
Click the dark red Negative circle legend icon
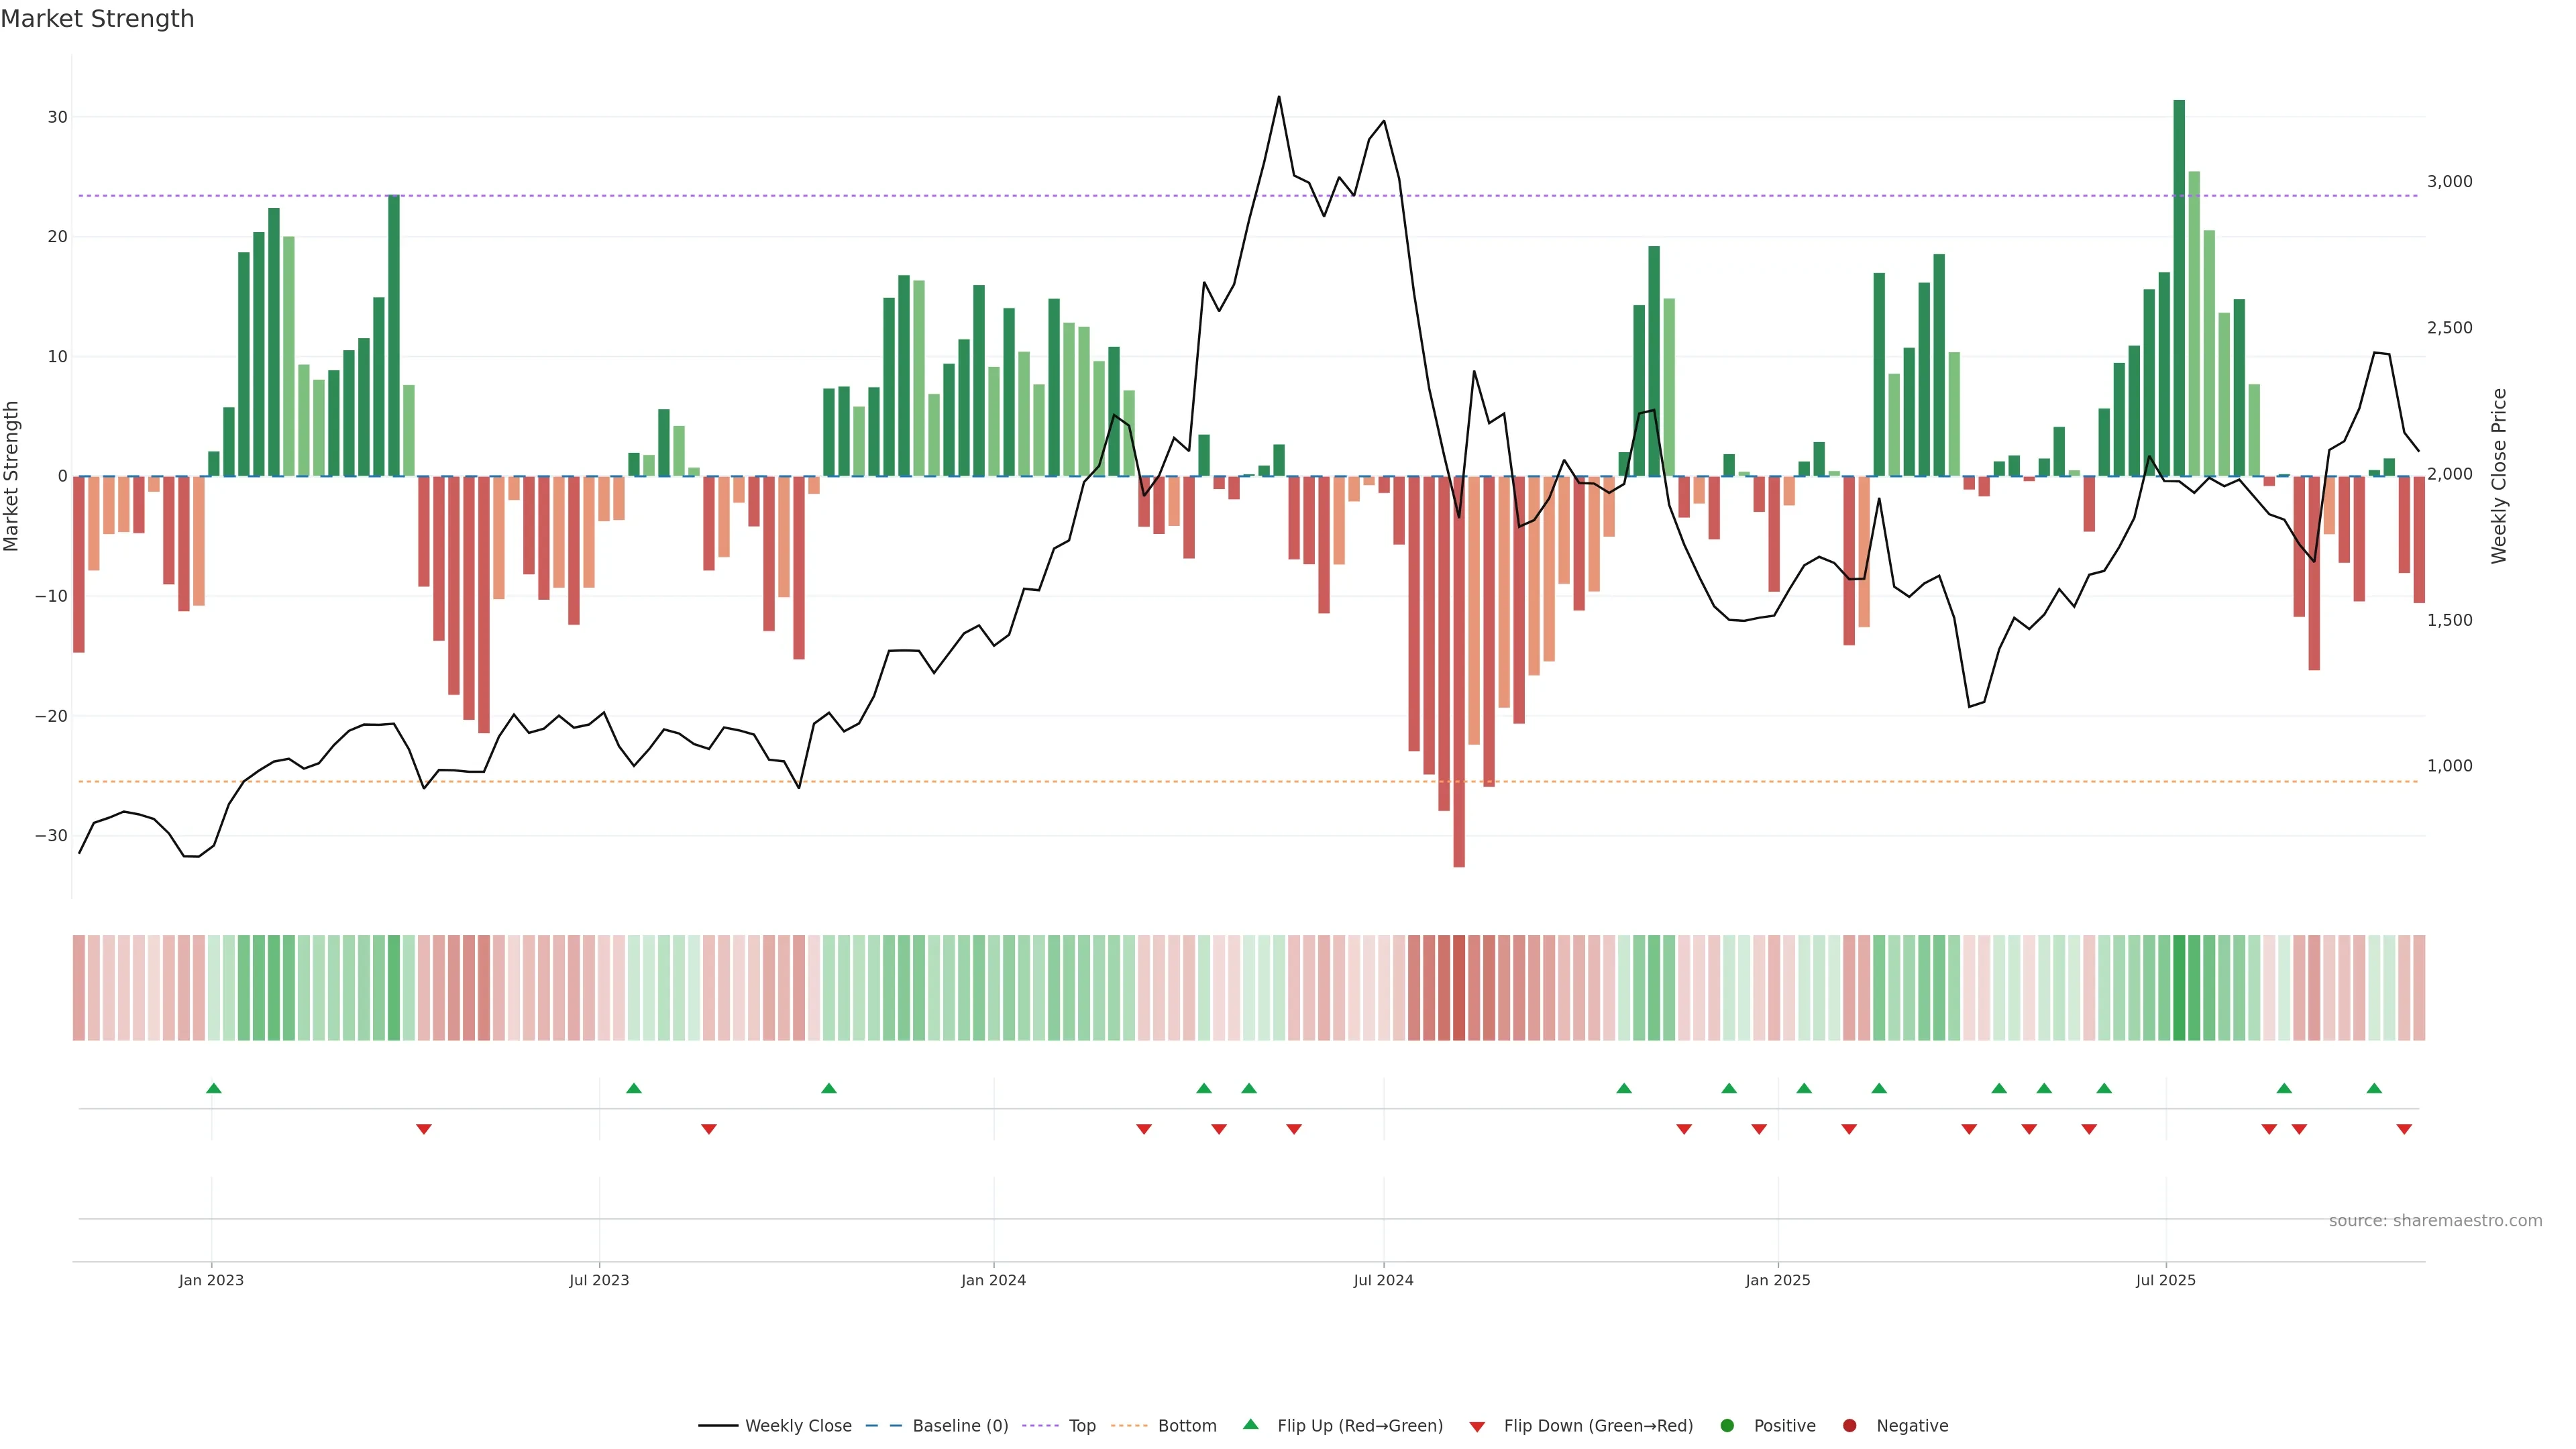[x=1849, y=1426]
